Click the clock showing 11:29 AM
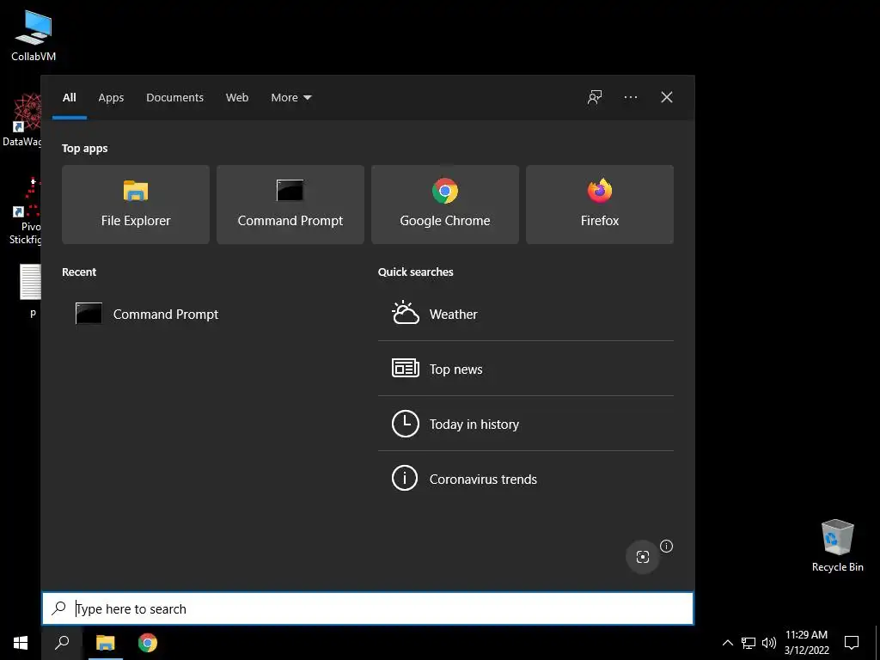 point(806,643)
